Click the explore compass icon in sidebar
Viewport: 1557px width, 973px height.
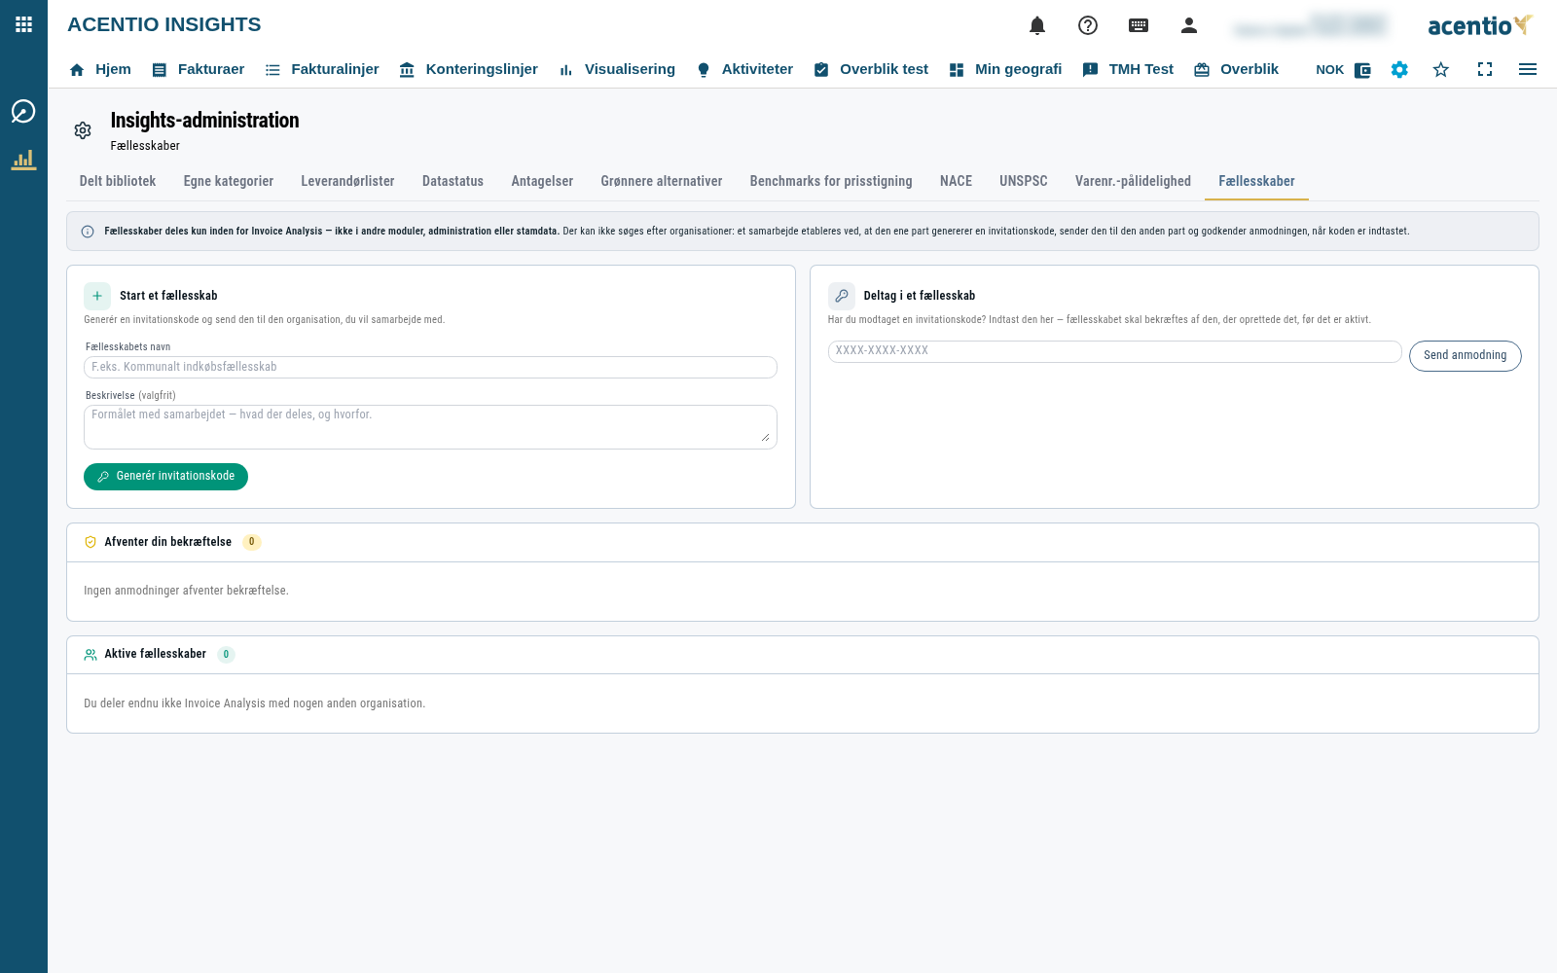[23, 111]
